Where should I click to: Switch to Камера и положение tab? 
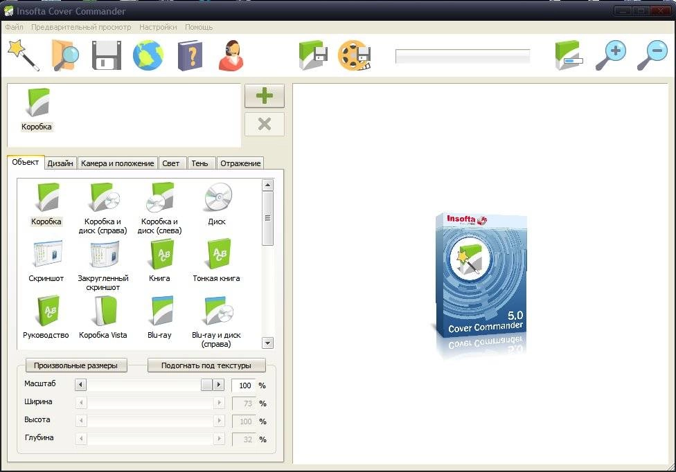(117, 163)
